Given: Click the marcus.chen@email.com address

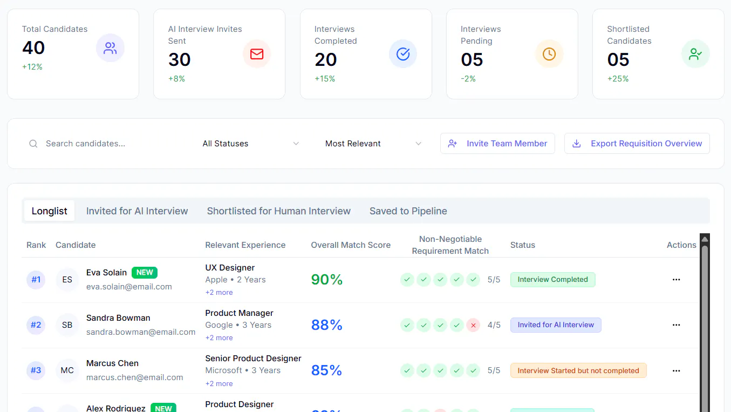Looking at the screenshot, I should click(x=135, y=377).
